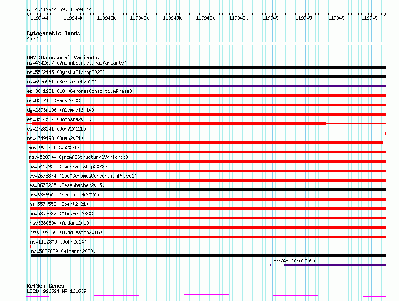Click the DGV Structural Variants track title
The image size is (399, 301).
point(63,57)
